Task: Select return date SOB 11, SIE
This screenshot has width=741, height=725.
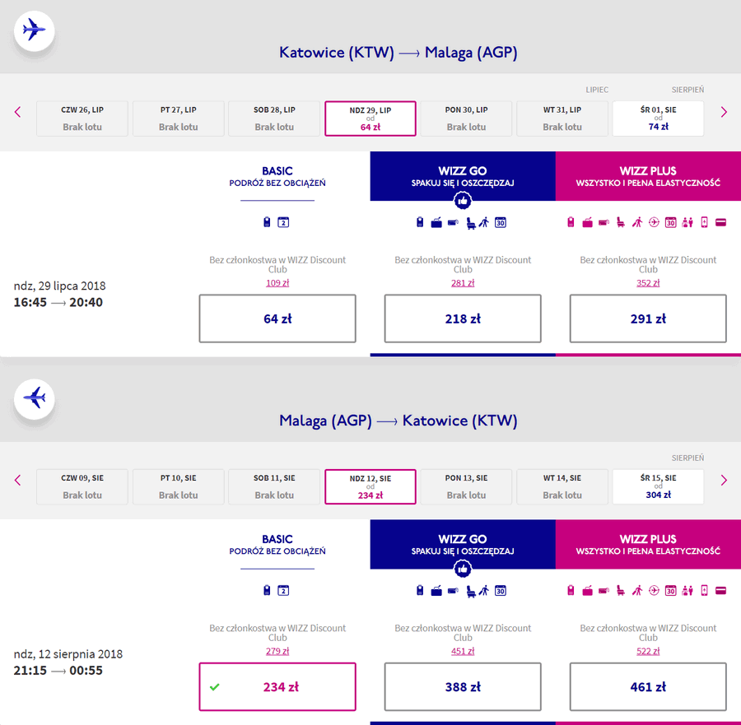Action: pos(274,487)
